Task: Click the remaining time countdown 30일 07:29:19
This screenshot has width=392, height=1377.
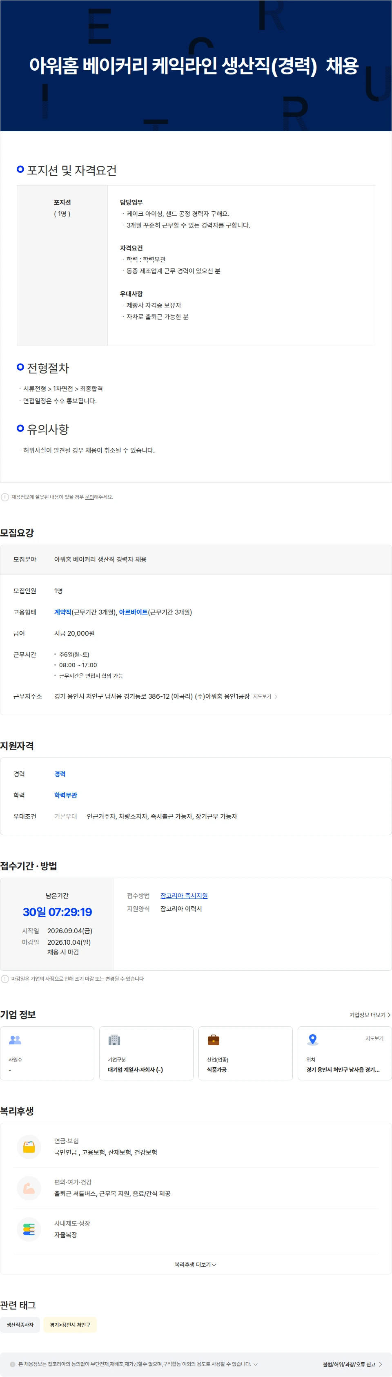Action: pos(57,912)
